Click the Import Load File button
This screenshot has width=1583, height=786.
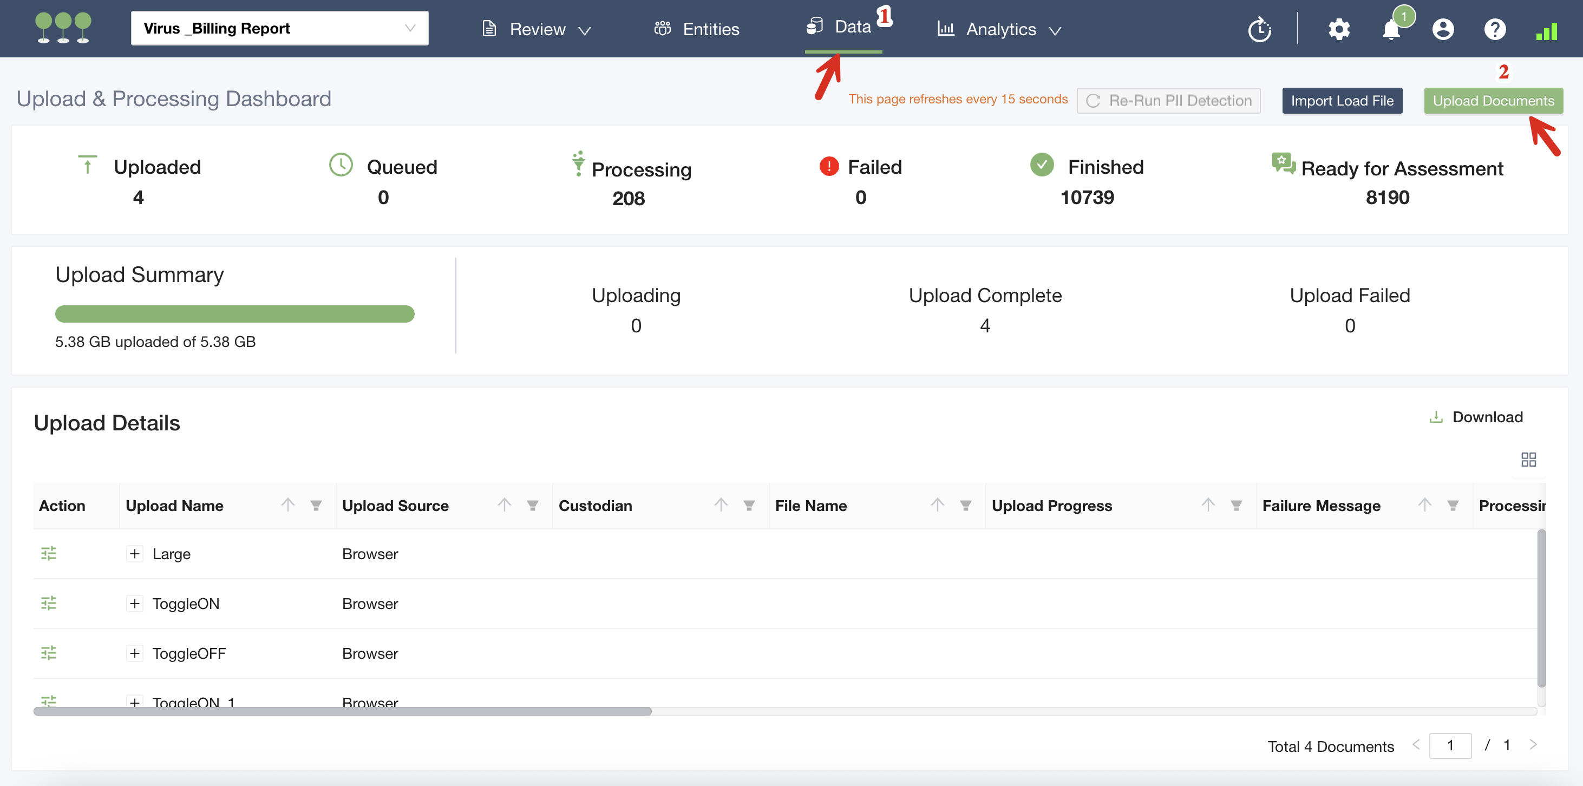[1342, 101]
